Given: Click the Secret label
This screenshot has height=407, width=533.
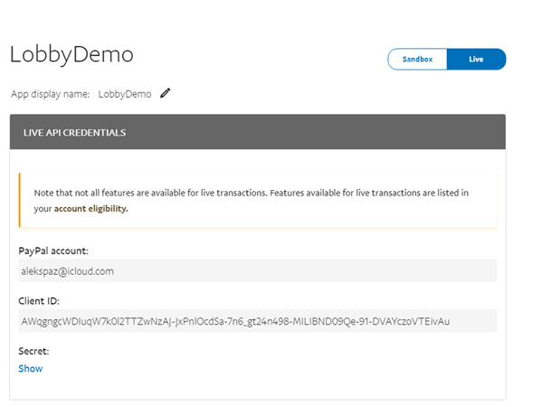Looking at the screenshot, I should tap(33, 351).
